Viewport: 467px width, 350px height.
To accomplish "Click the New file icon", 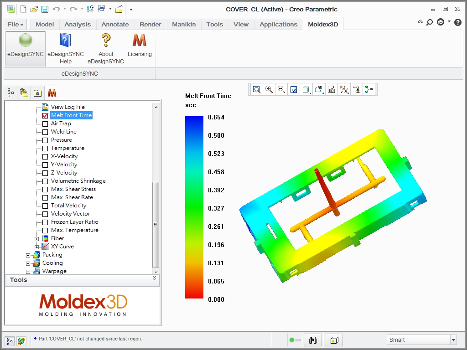I will pos(23,9).
